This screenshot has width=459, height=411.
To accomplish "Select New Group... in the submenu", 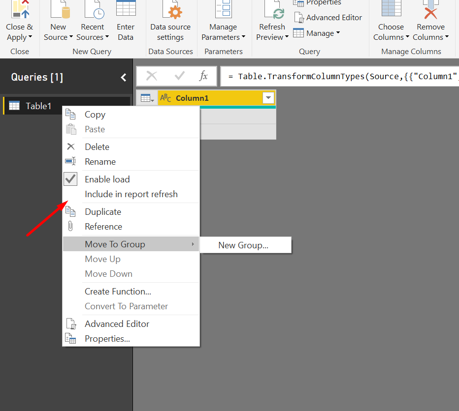I will (x=246, y=245).
